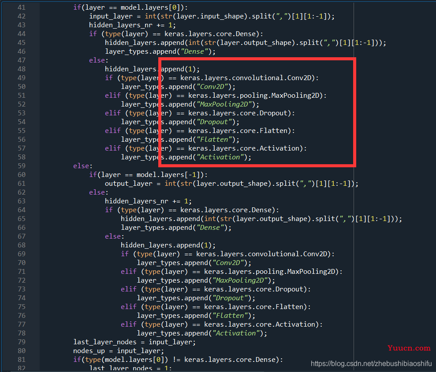Click the "Dense" string on line 46
This screenshot has height=372, width=436.
[194, 52]
